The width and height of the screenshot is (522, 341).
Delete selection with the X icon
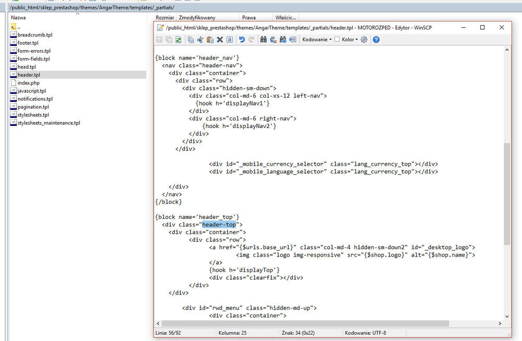pyautogui.click(x=220, y=40)
